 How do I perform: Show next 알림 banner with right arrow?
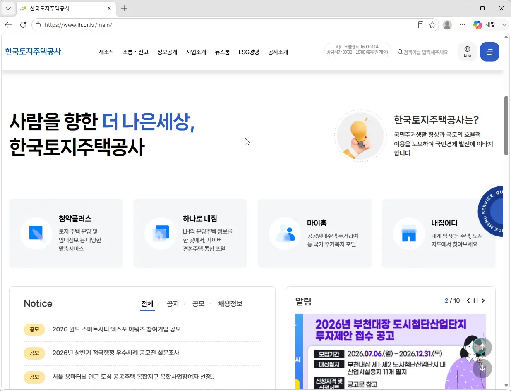pyautogui.click(x=483, y=300)
